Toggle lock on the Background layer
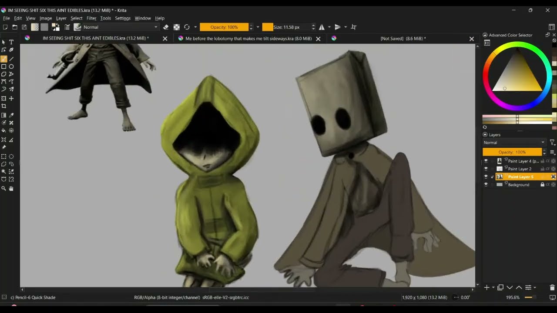The image size is (557, 313). 542,184
